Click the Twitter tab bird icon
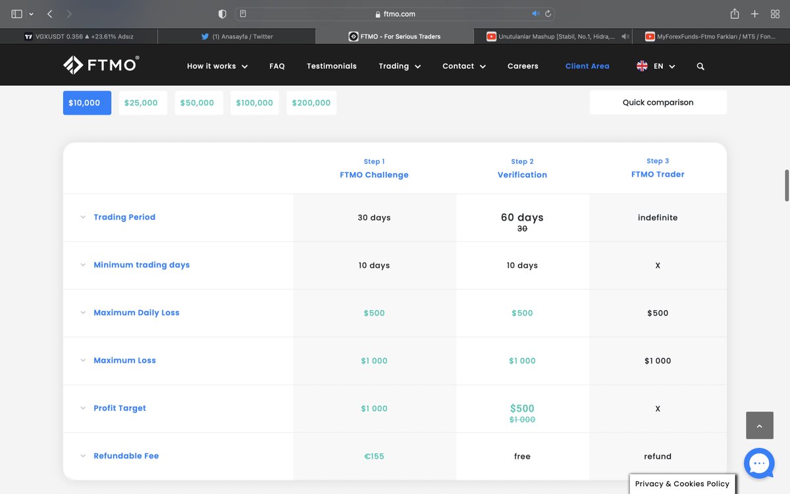790x494 pixels. tap(205, 37)
